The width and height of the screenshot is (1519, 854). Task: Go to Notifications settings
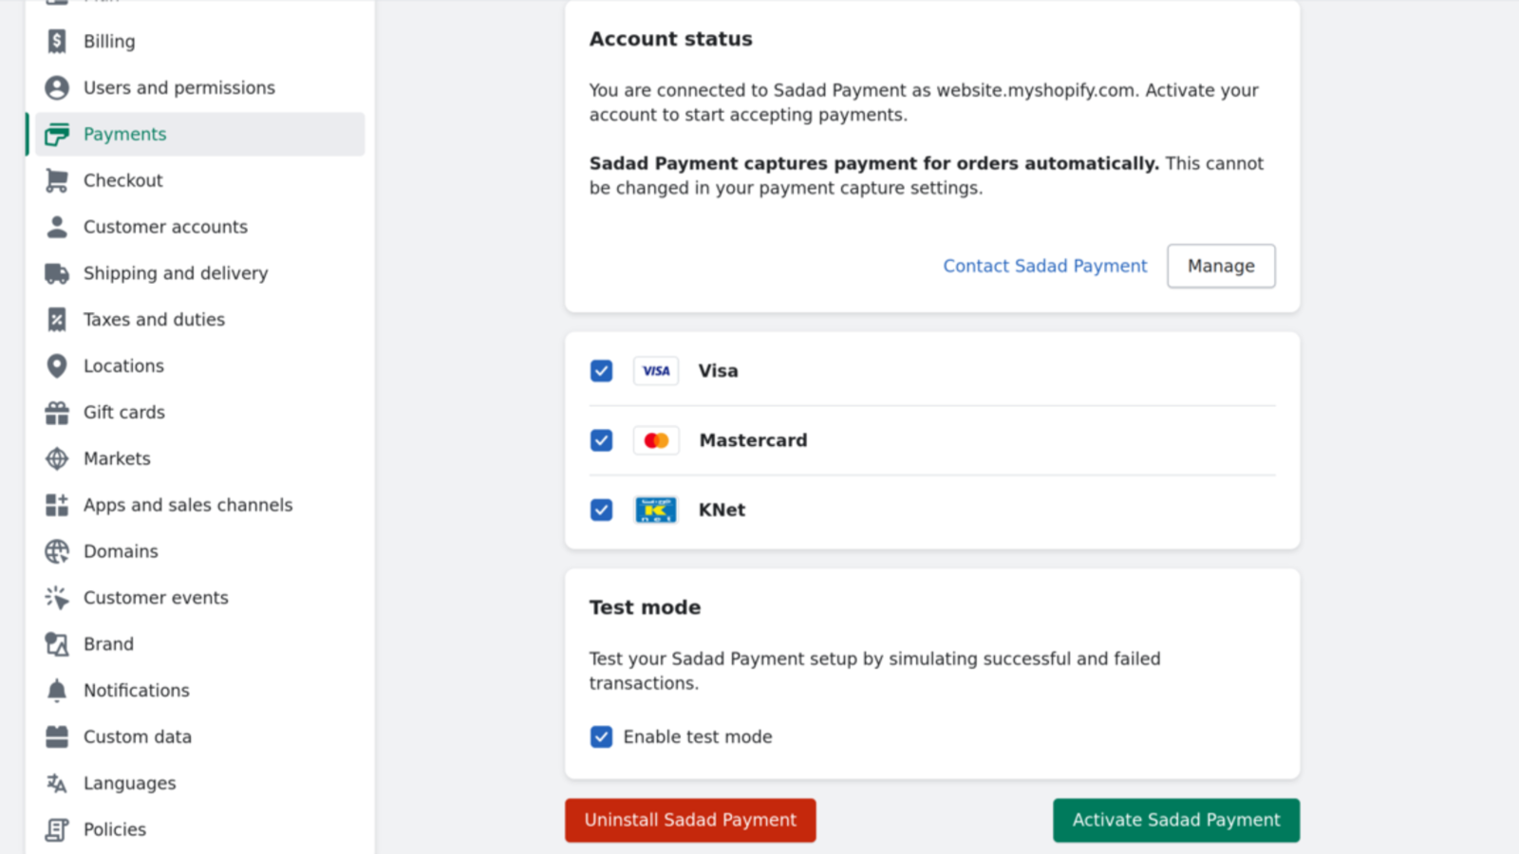tap(199, 690)
